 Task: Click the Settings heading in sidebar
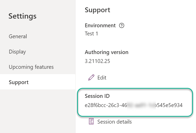pyautogui.click(x=22, y=16)
